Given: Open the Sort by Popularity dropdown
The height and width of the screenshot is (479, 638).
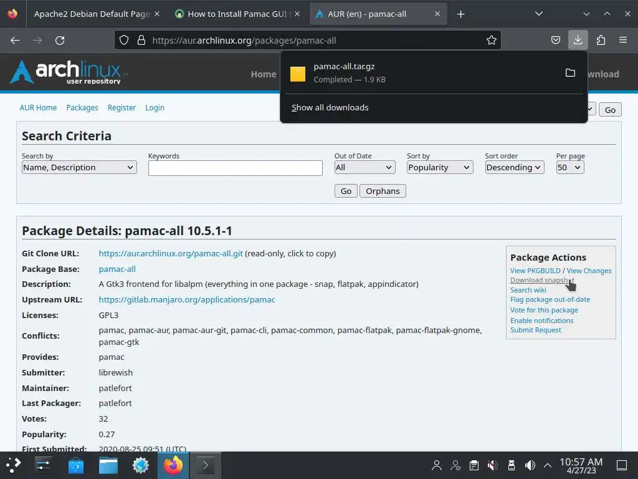Looking at the screenshot, I should coord(440,167).
